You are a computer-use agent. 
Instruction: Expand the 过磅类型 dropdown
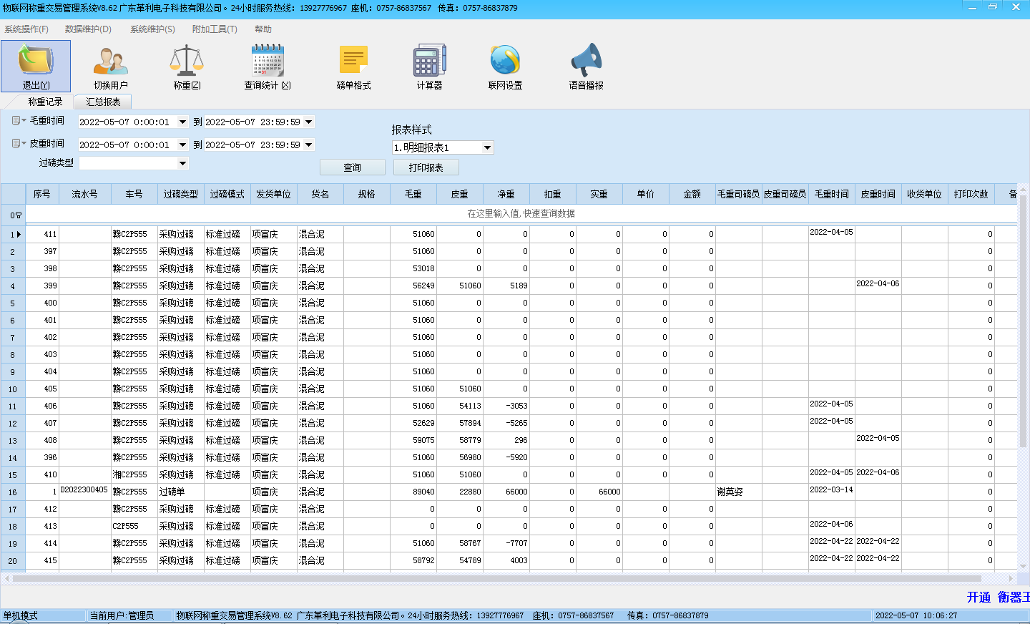182,163
